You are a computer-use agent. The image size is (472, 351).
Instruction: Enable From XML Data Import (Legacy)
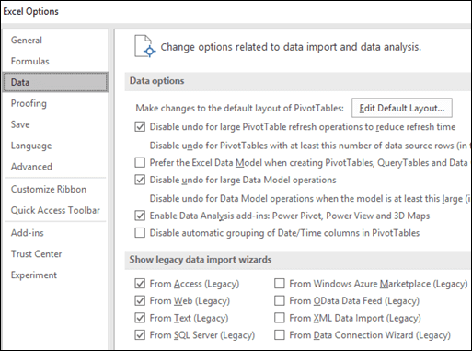[280, 318]
